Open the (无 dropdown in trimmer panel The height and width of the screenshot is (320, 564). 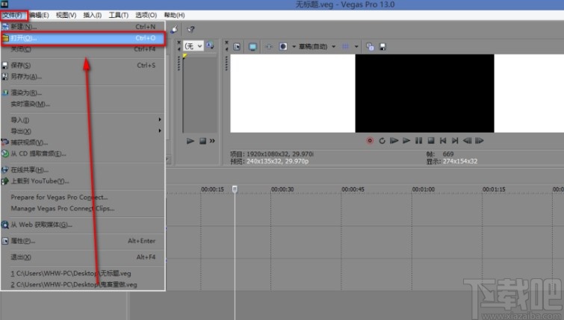point(193,46)
